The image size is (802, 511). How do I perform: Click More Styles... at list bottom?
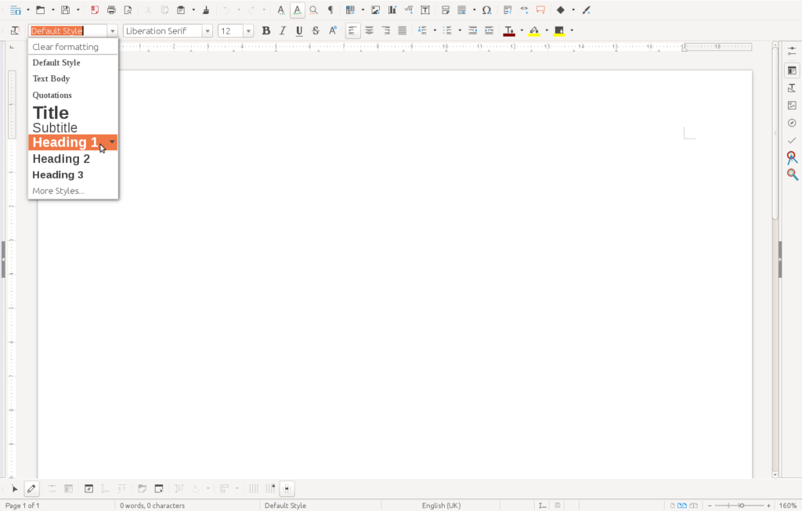click(x=58, y=191)
